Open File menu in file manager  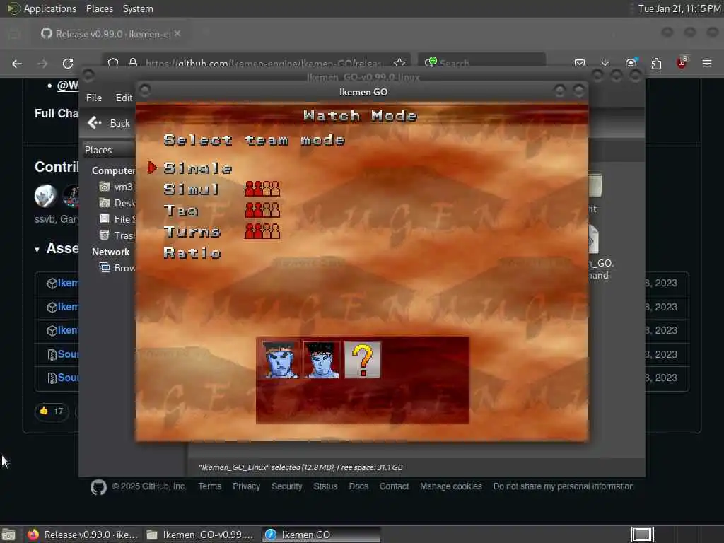click(94, 98)
